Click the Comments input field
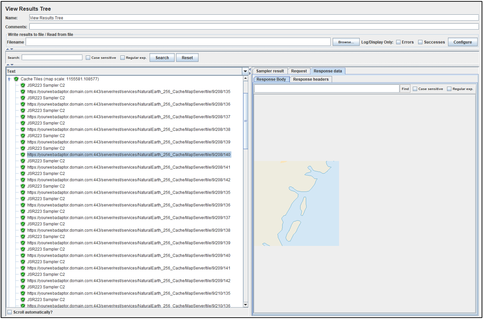This screenshot has width=483, height=319. [x=254, y=27]
